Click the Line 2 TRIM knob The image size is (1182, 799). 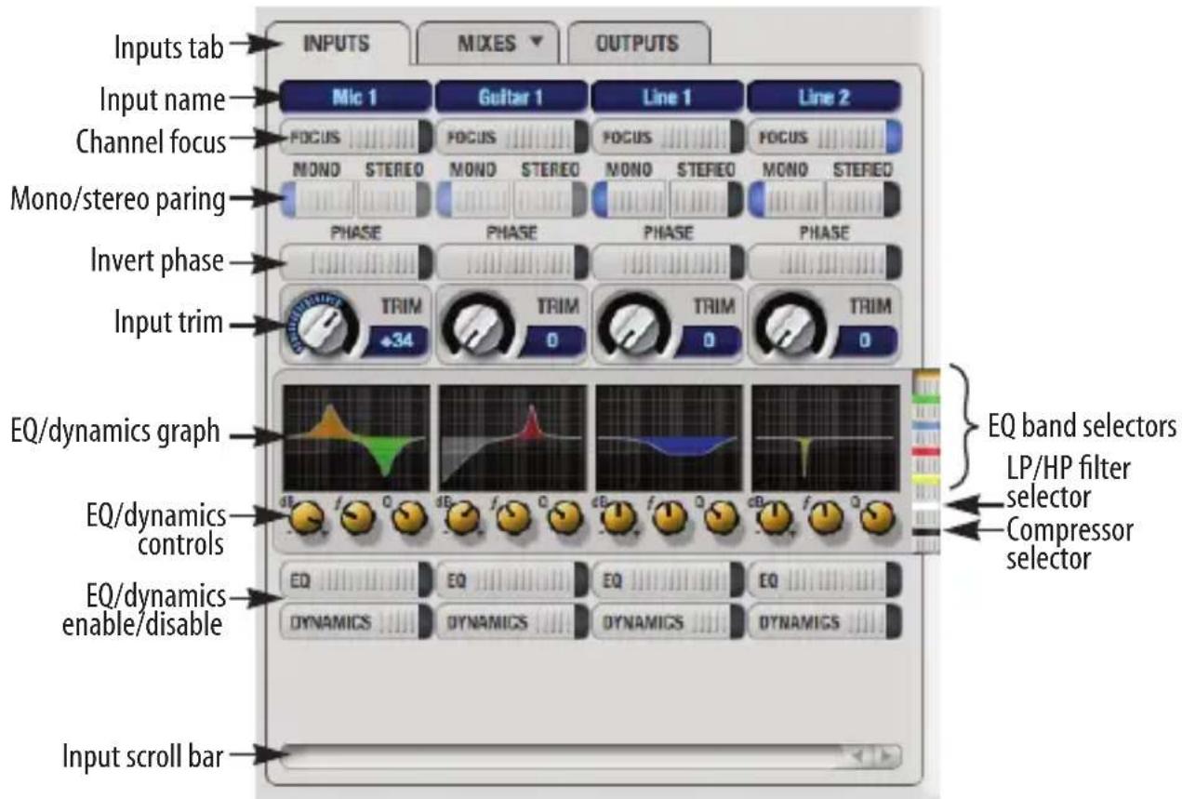(789, 324)
